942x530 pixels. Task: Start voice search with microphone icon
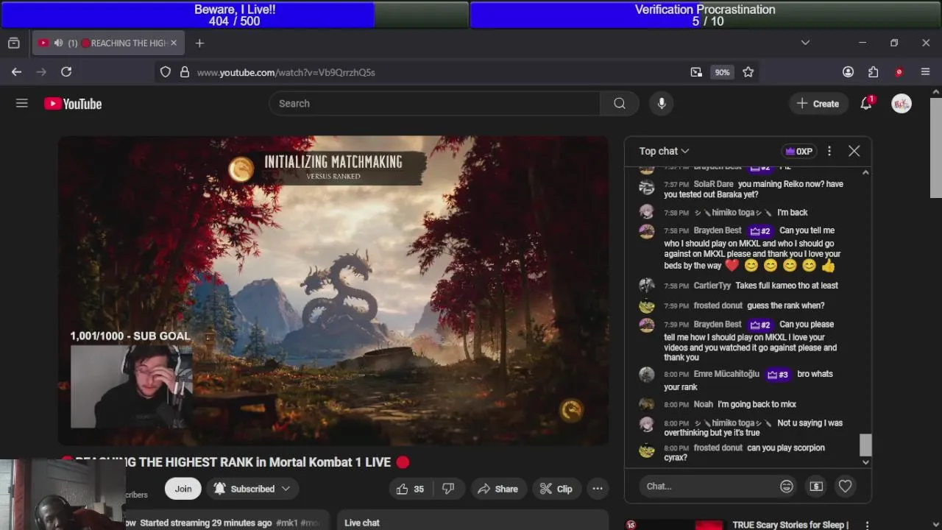[662, 104]
